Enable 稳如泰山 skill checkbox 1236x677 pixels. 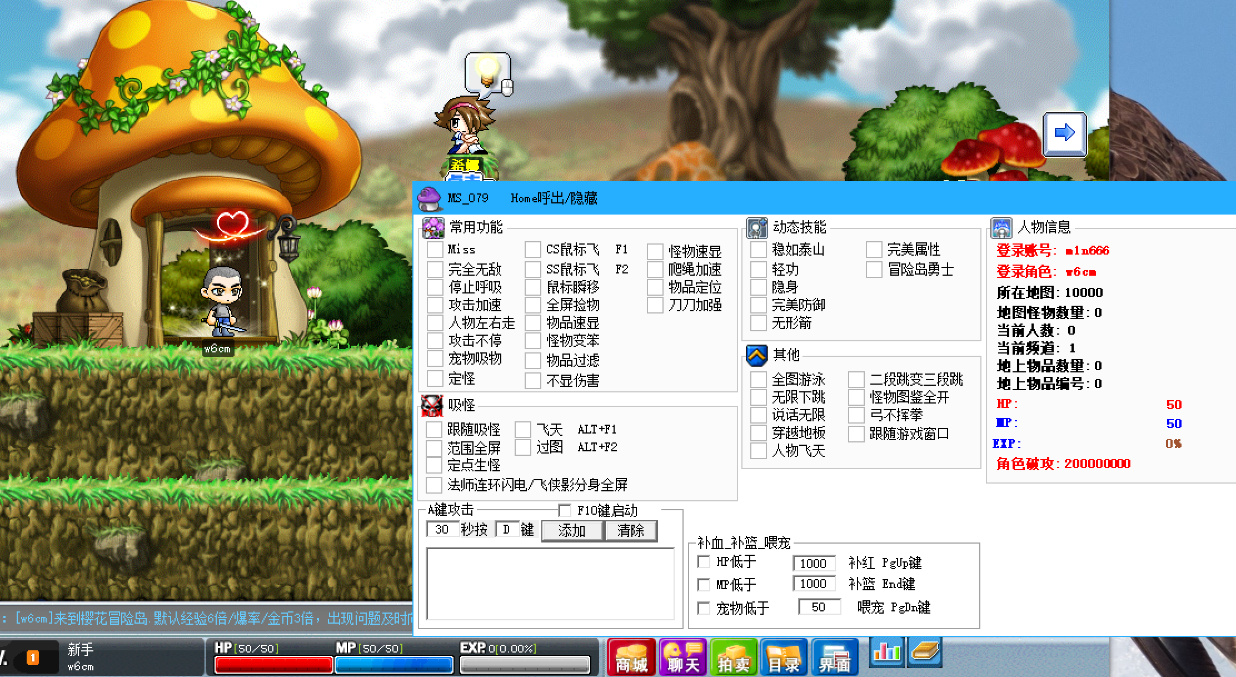click(759, 250)
